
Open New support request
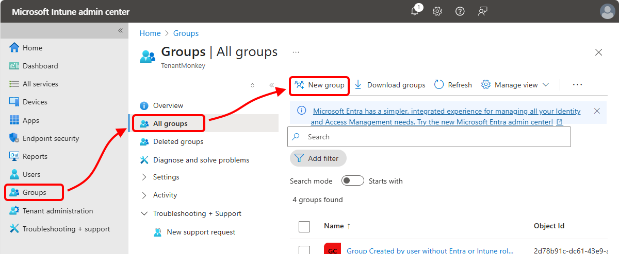[194, 232]
